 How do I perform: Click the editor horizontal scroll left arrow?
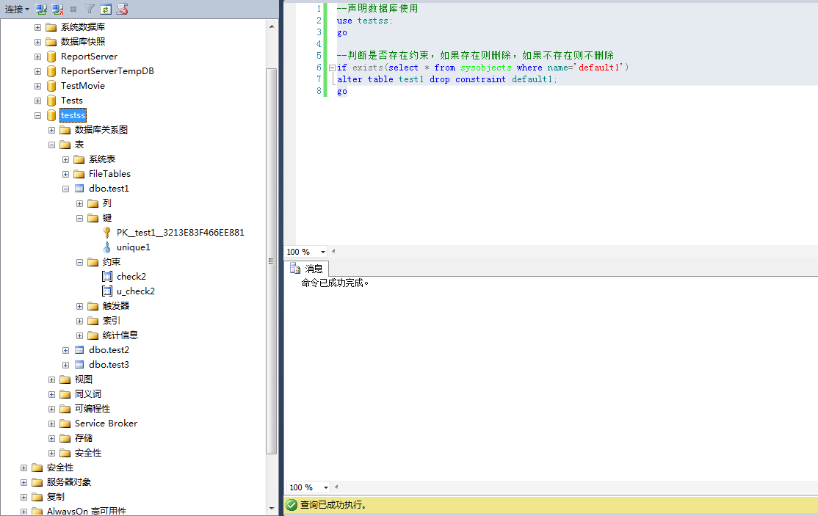pos(333,251)
